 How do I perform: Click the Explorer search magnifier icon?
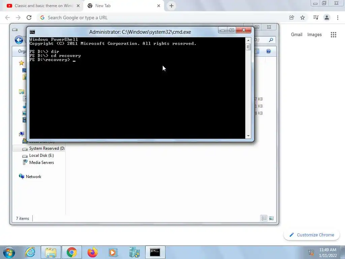pos(271,40)
